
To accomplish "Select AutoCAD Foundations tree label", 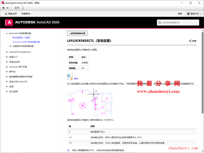I will 20,52.
